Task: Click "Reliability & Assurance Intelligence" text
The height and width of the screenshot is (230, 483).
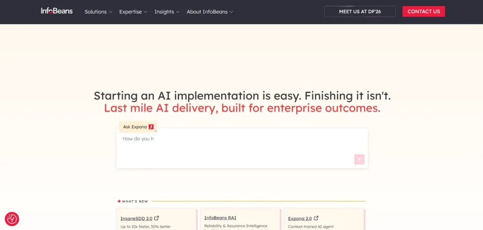Action: pyautogui.click(x=236, y=226)
